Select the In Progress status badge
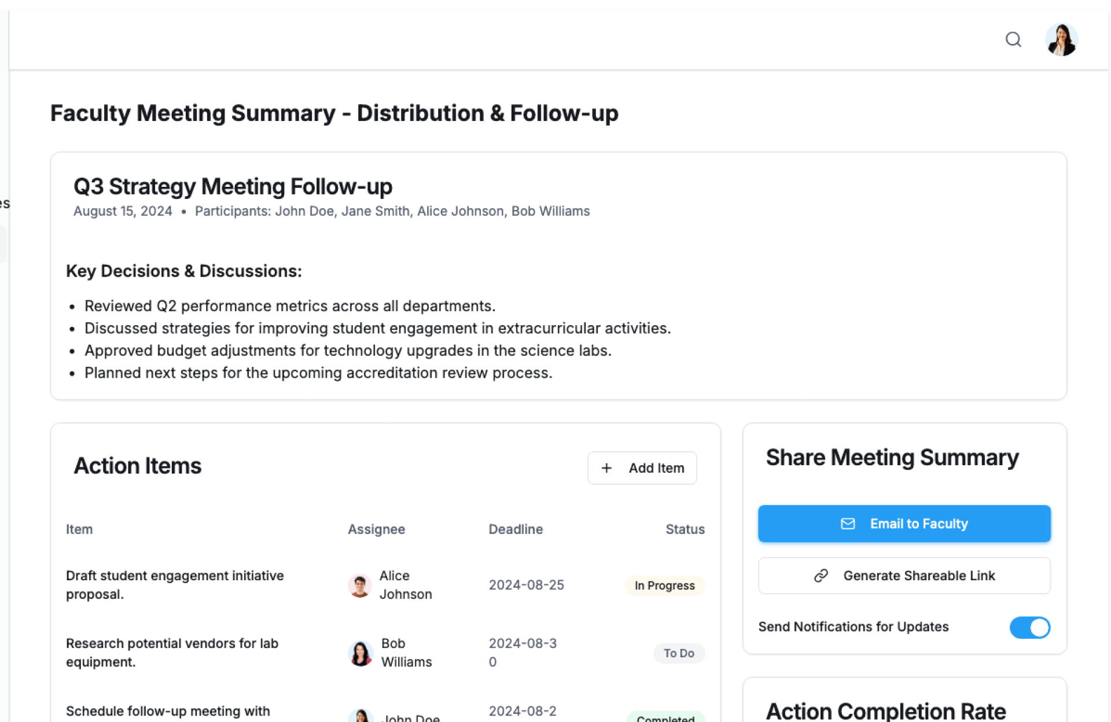The height and width of the screenshot is (722, 1111). pos(664,585)
